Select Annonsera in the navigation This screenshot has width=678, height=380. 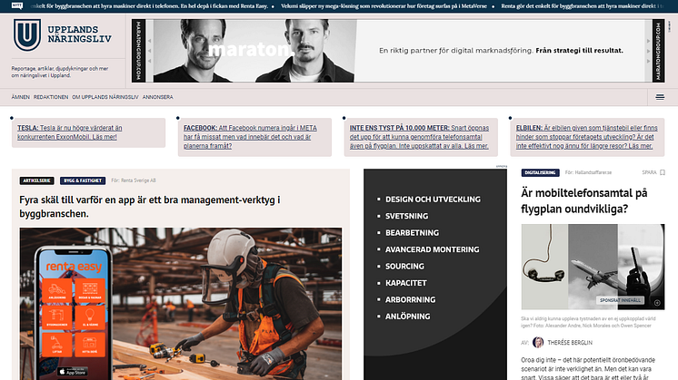tap(158, 96)
